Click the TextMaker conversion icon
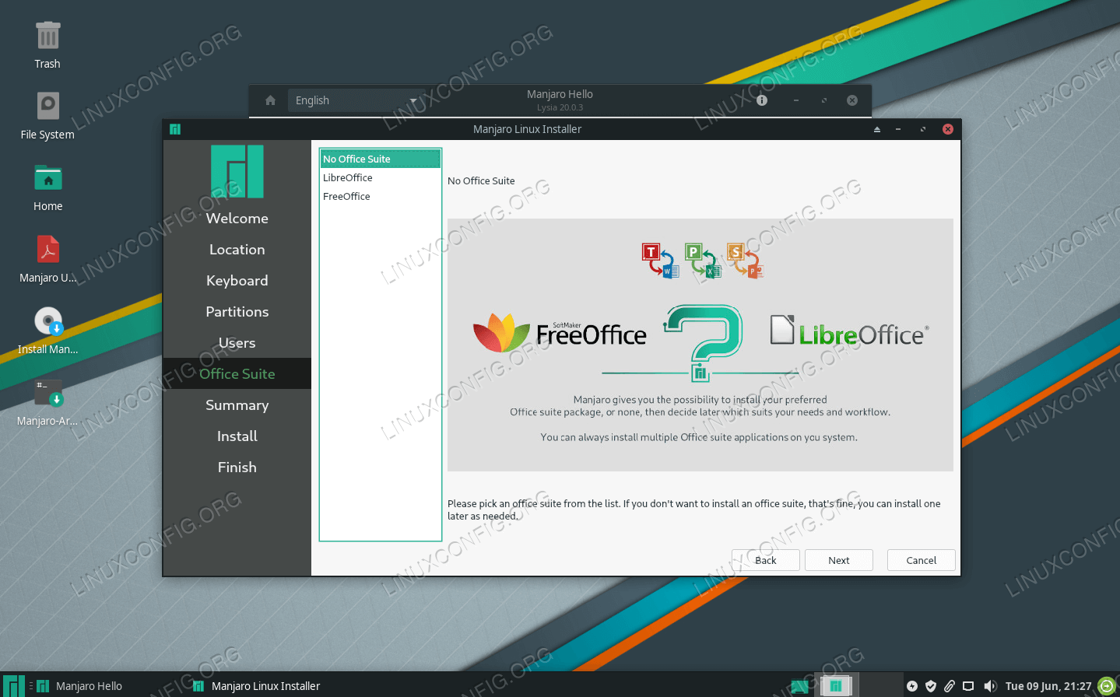The image size is (1120, 697). (661, 261)
